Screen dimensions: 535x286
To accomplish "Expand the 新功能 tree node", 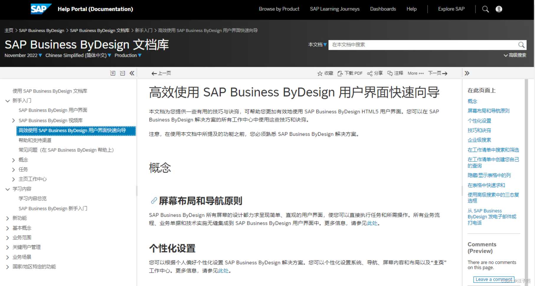I will tap(8, 218).
